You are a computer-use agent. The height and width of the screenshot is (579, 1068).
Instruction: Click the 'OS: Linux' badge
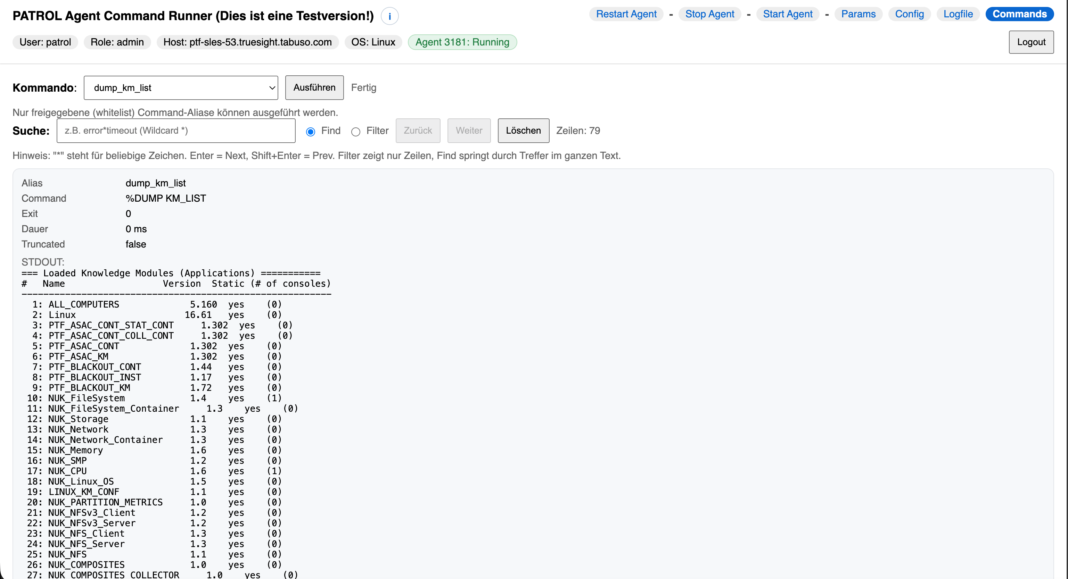click(x=373, y=42)
